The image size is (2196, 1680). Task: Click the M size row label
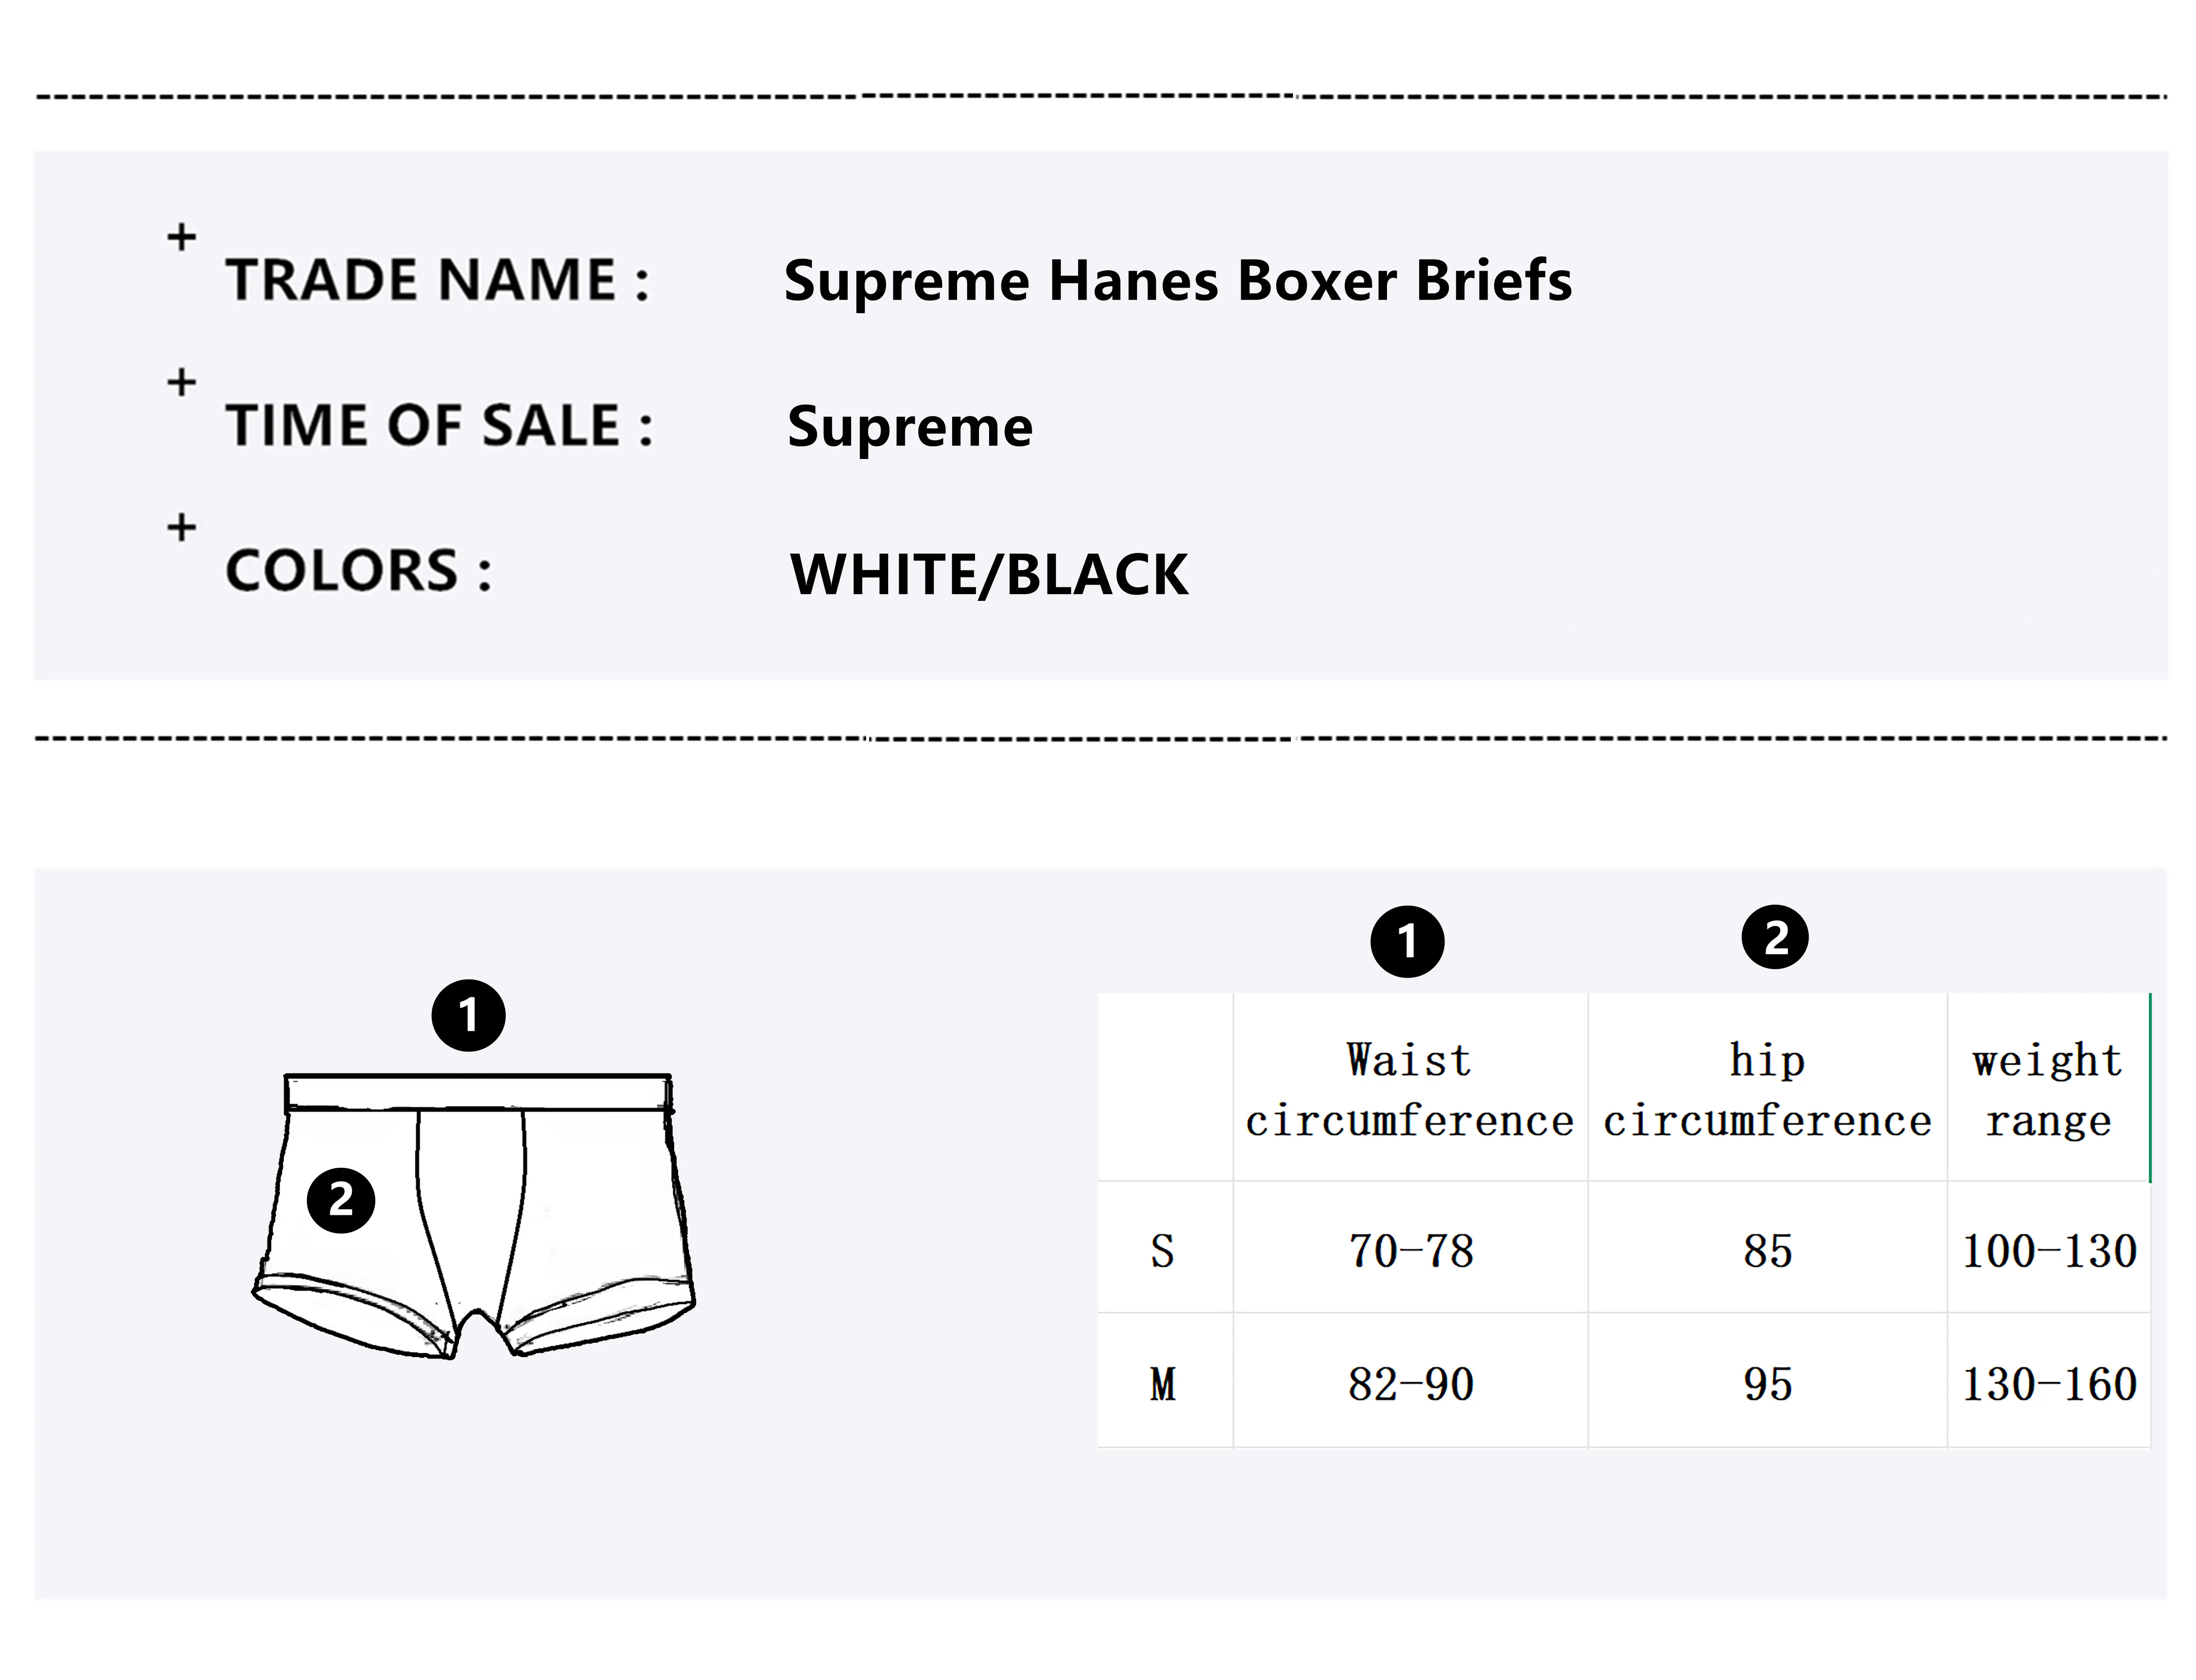pyautogui.click(x=1163, y=1385)
